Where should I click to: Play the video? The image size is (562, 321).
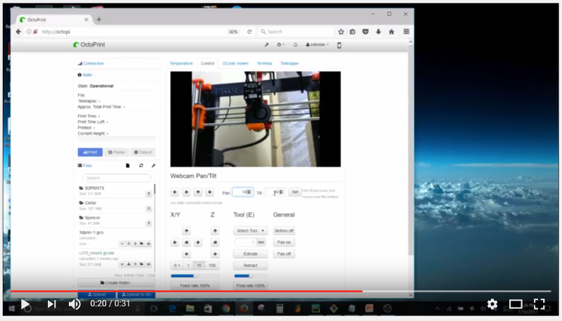[x=25, y=304]
